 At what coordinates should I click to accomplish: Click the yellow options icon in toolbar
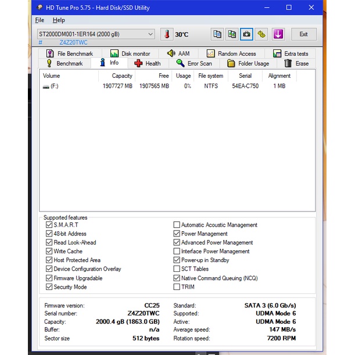pyautogui.click(x=262, y=34)
